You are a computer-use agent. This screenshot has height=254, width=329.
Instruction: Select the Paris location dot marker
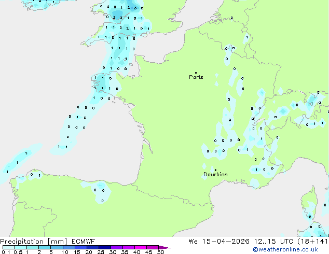point(196,73)
